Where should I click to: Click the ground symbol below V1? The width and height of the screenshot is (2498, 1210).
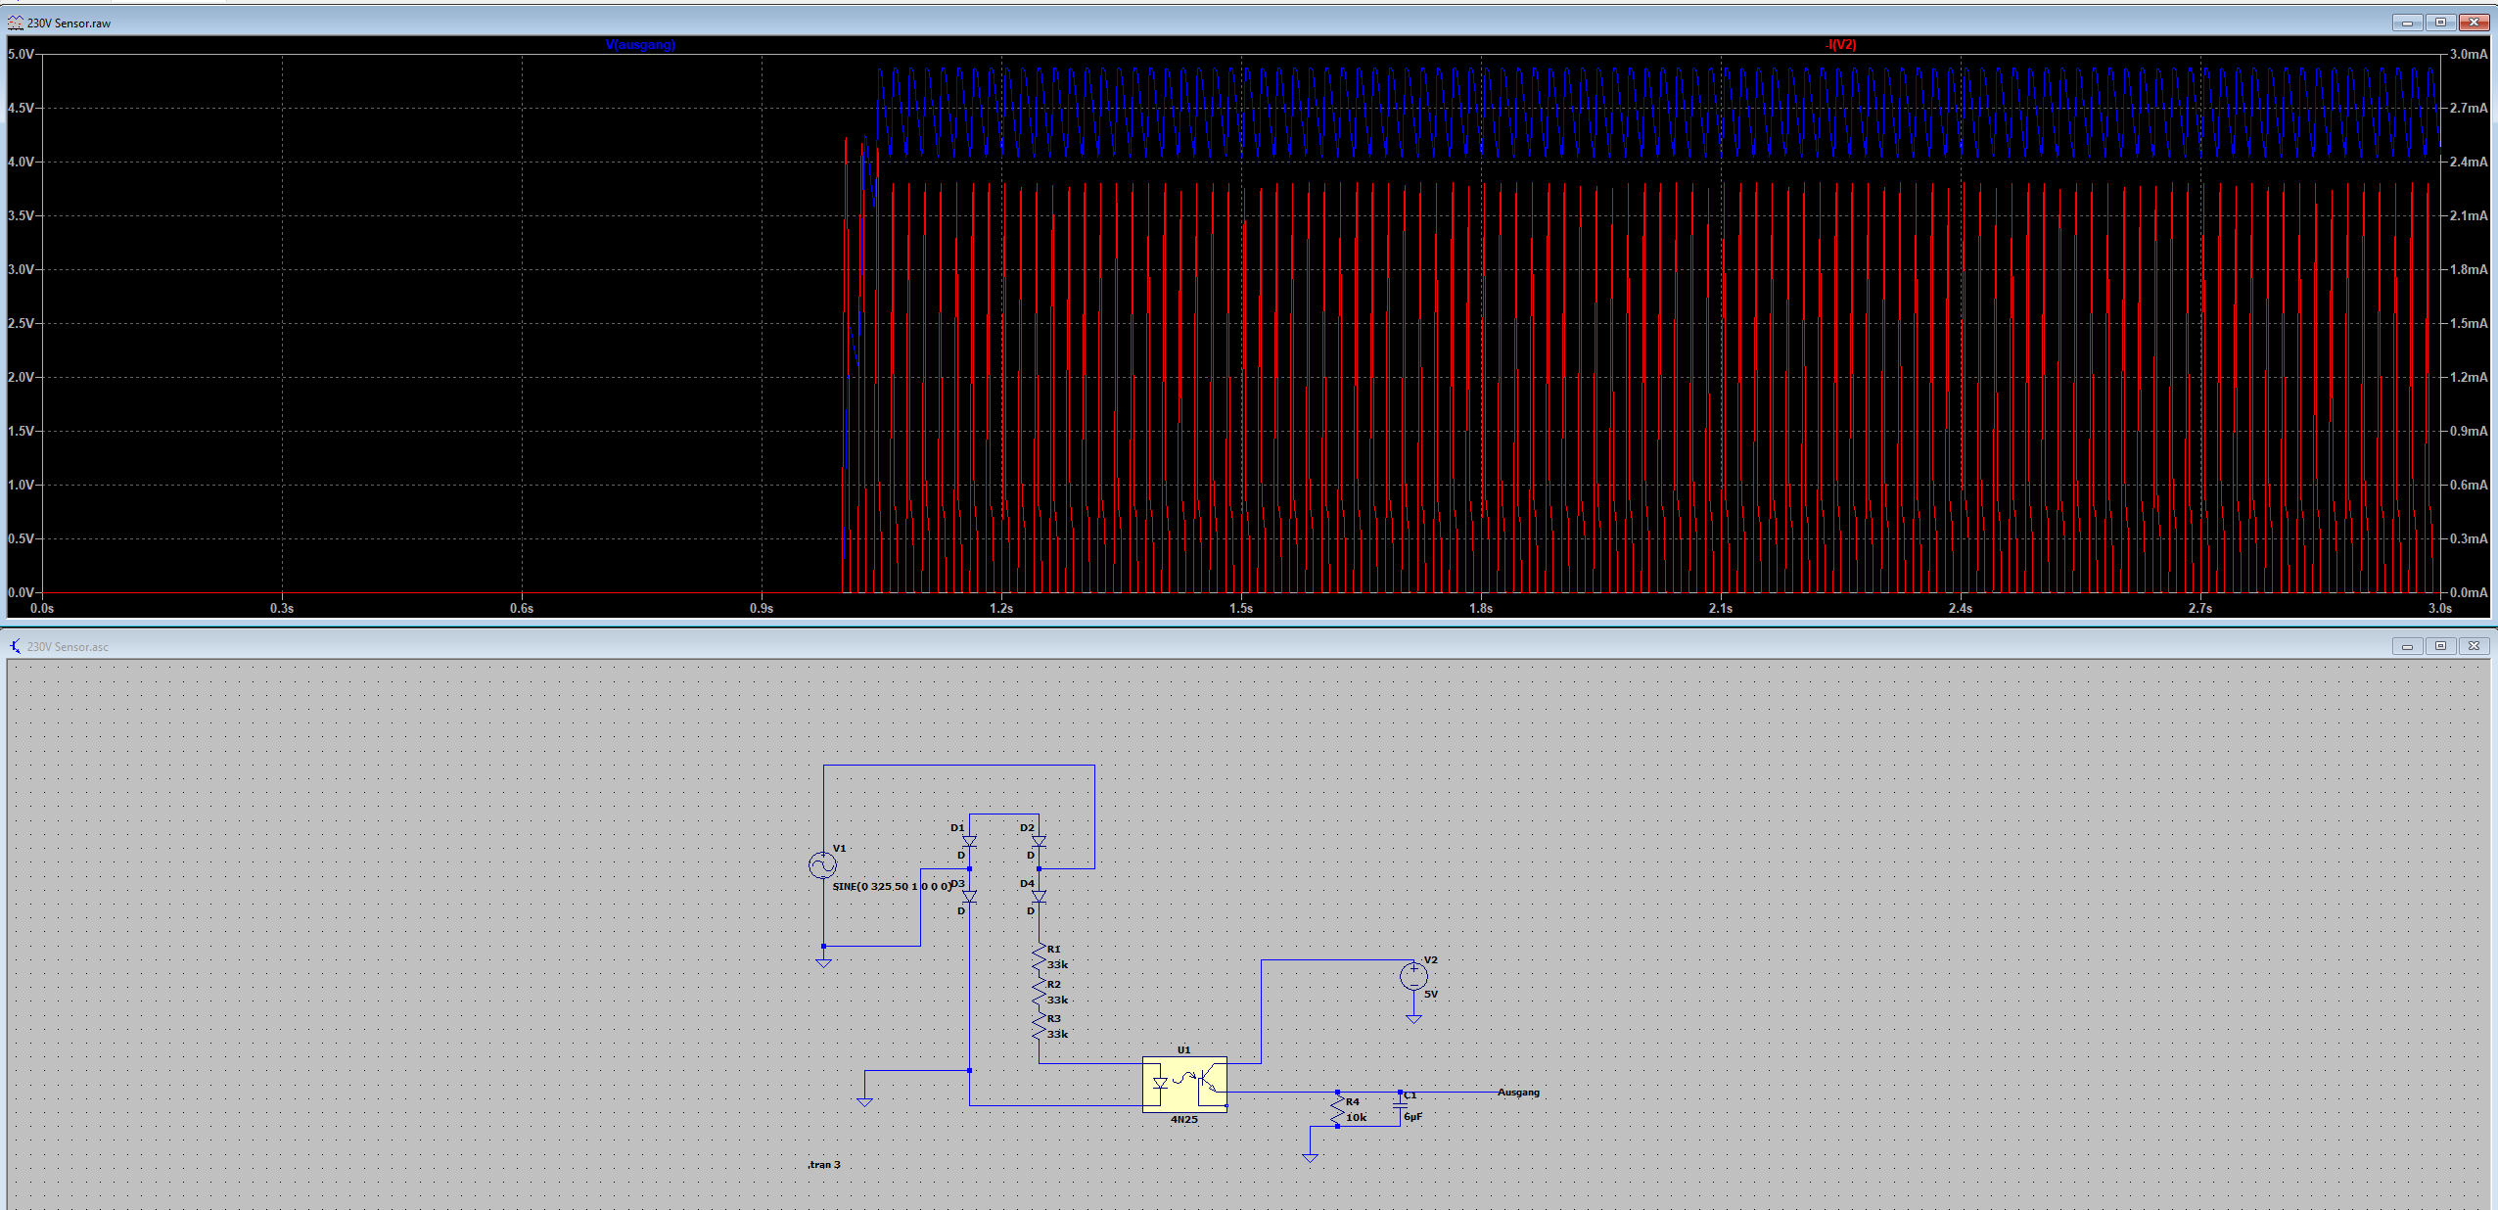(x=823, y=963)
